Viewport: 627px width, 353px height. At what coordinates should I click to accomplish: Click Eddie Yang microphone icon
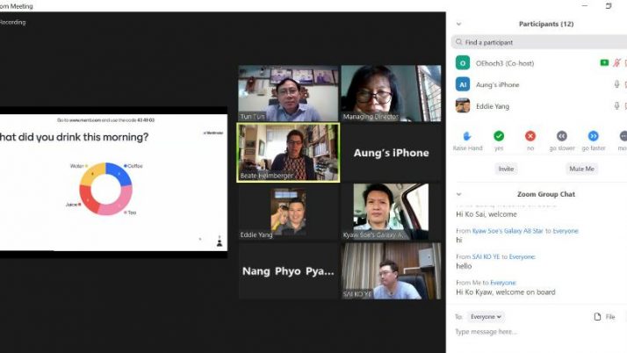617,105
